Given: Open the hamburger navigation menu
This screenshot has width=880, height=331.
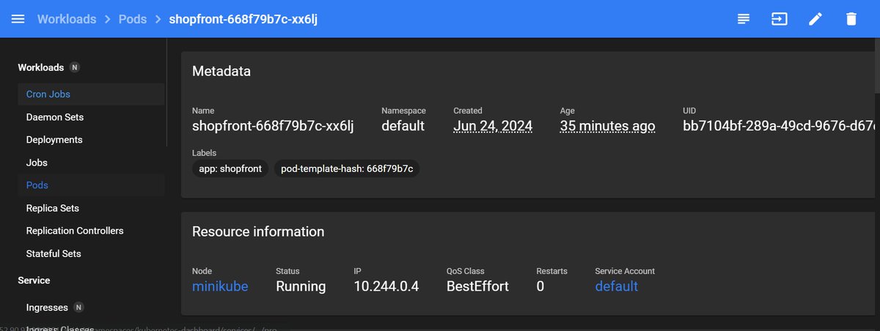Looking at the screenshot, I should [x=18, y=19].
